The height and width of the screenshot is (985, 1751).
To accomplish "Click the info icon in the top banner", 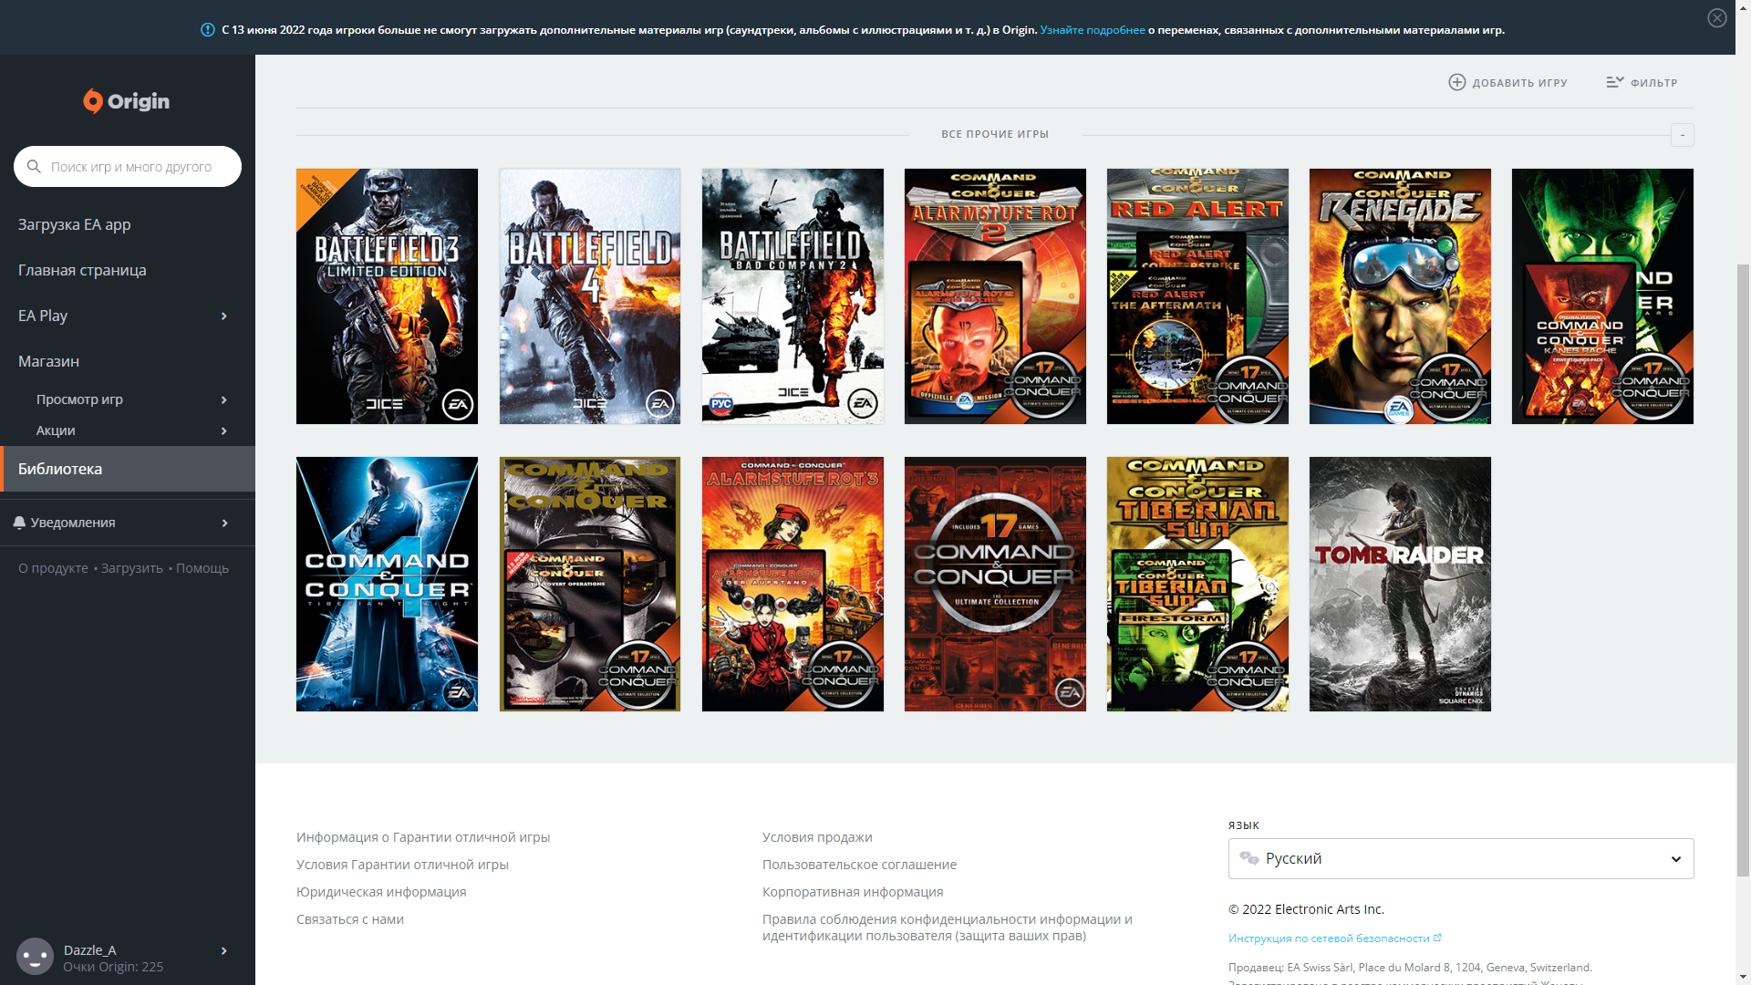I will (206, 29).
